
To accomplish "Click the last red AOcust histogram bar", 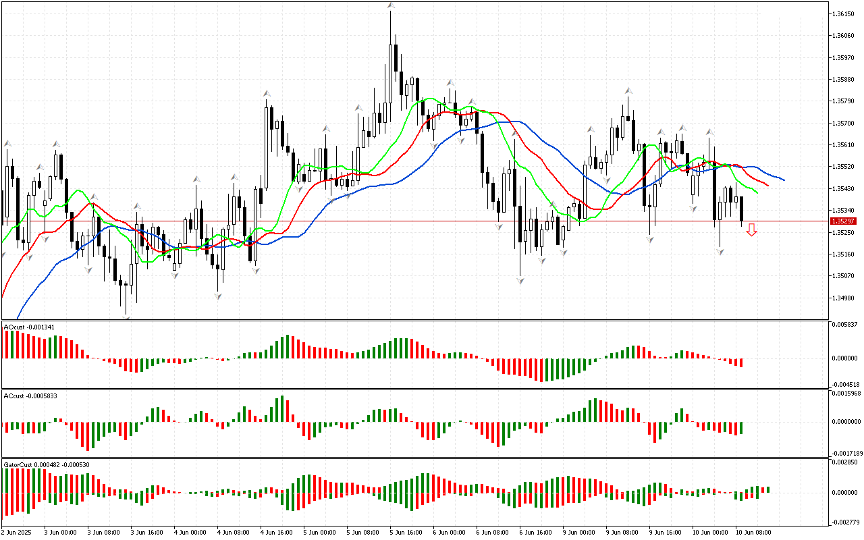I will (x=741, y=362).
